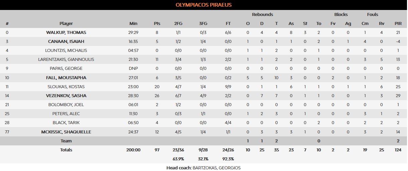Open VEZENKOV, SASHA player profile
Image resolution: width=408 pixels, height=171 pixels.
pyautogui.click(x=66, y=96)
